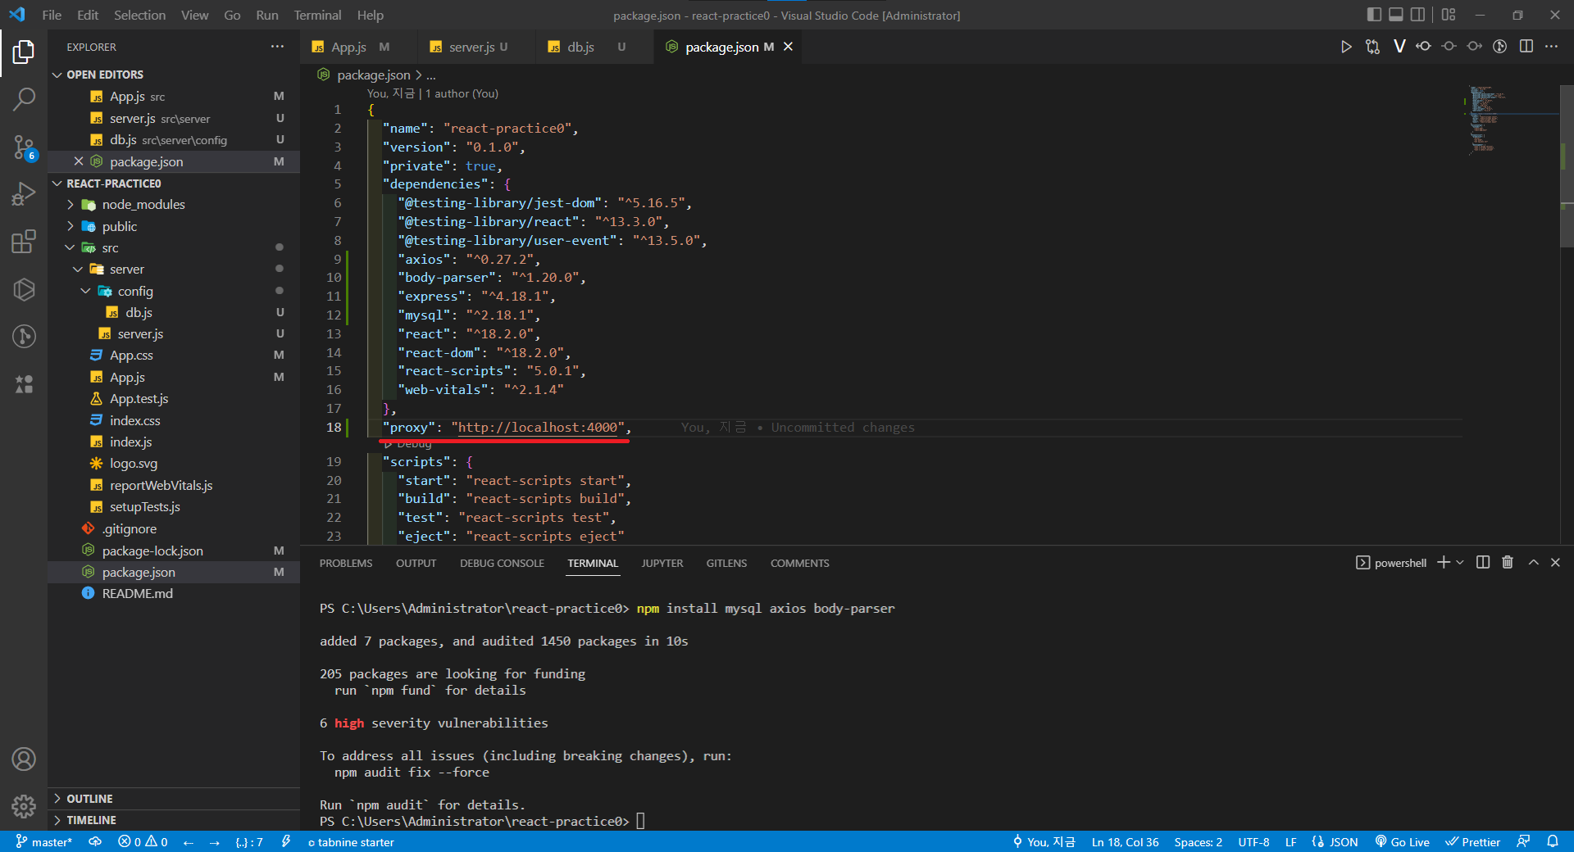1574x852 pixels.
Task: Open the File menu
Action: click(x=52, y=15)
